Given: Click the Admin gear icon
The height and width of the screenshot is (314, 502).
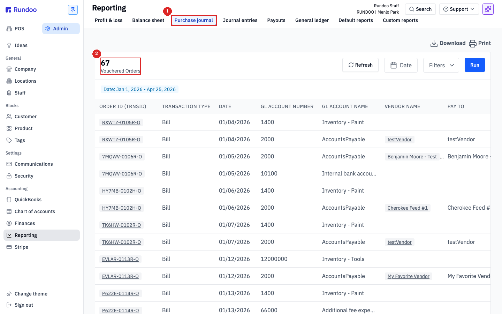Looking at the screenshot, I should click(48, 29).
